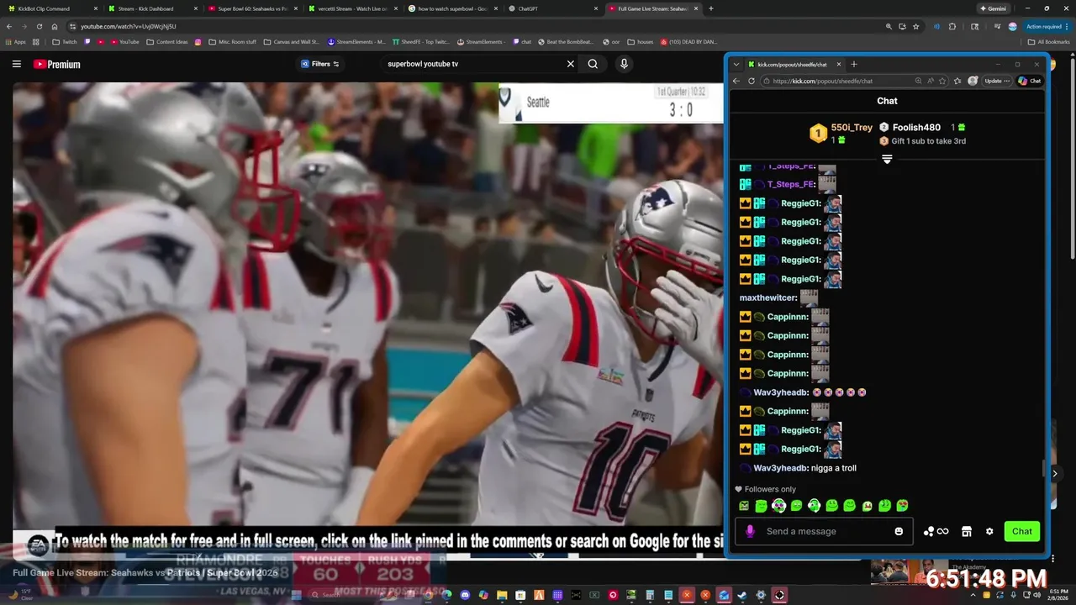1076x605 pixels.
Task: Open Copilot Chat in the Edge window
Action: pos(1030,81)
